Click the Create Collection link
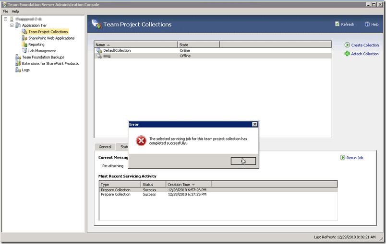The width and height of the screenshot is (386, 244). [365, 45]
